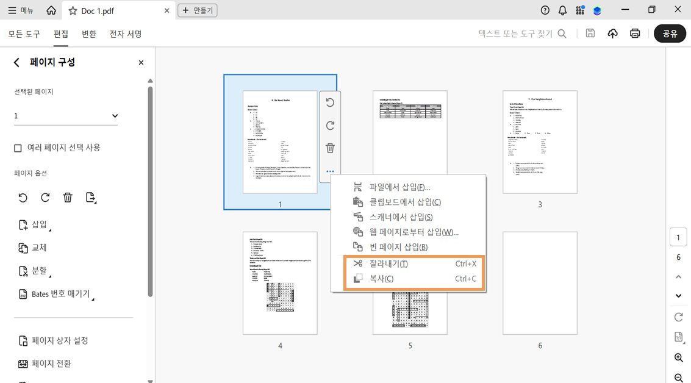
Task: Select page 3 thumbnail
Action: coord(539,141)
